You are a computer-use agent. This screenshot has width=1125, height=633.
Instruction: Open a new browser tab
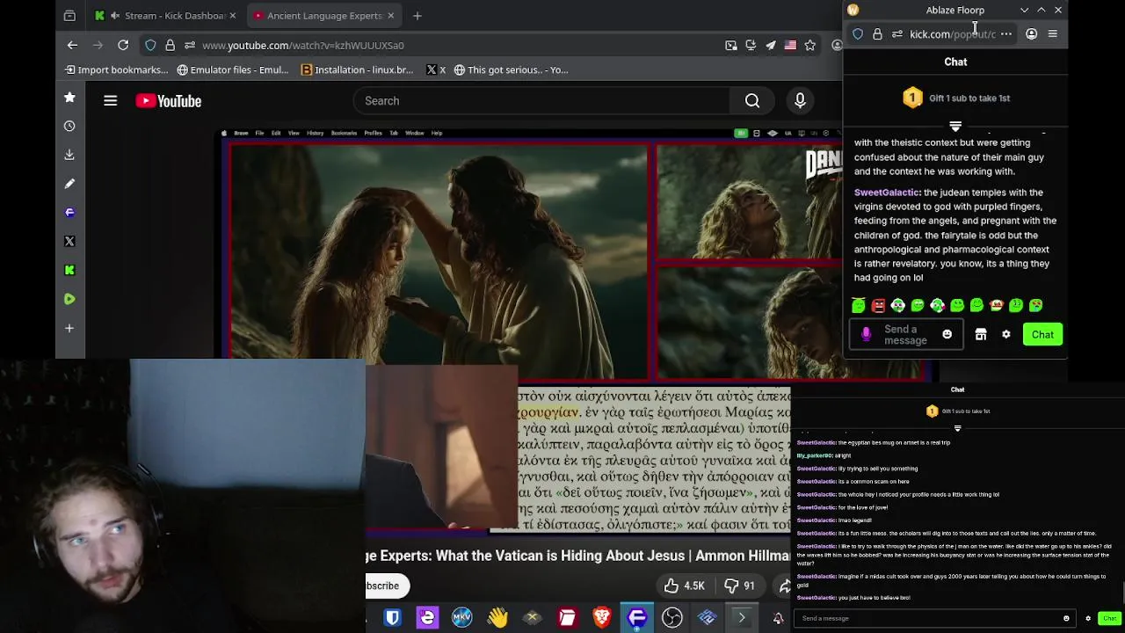point(417,15)
